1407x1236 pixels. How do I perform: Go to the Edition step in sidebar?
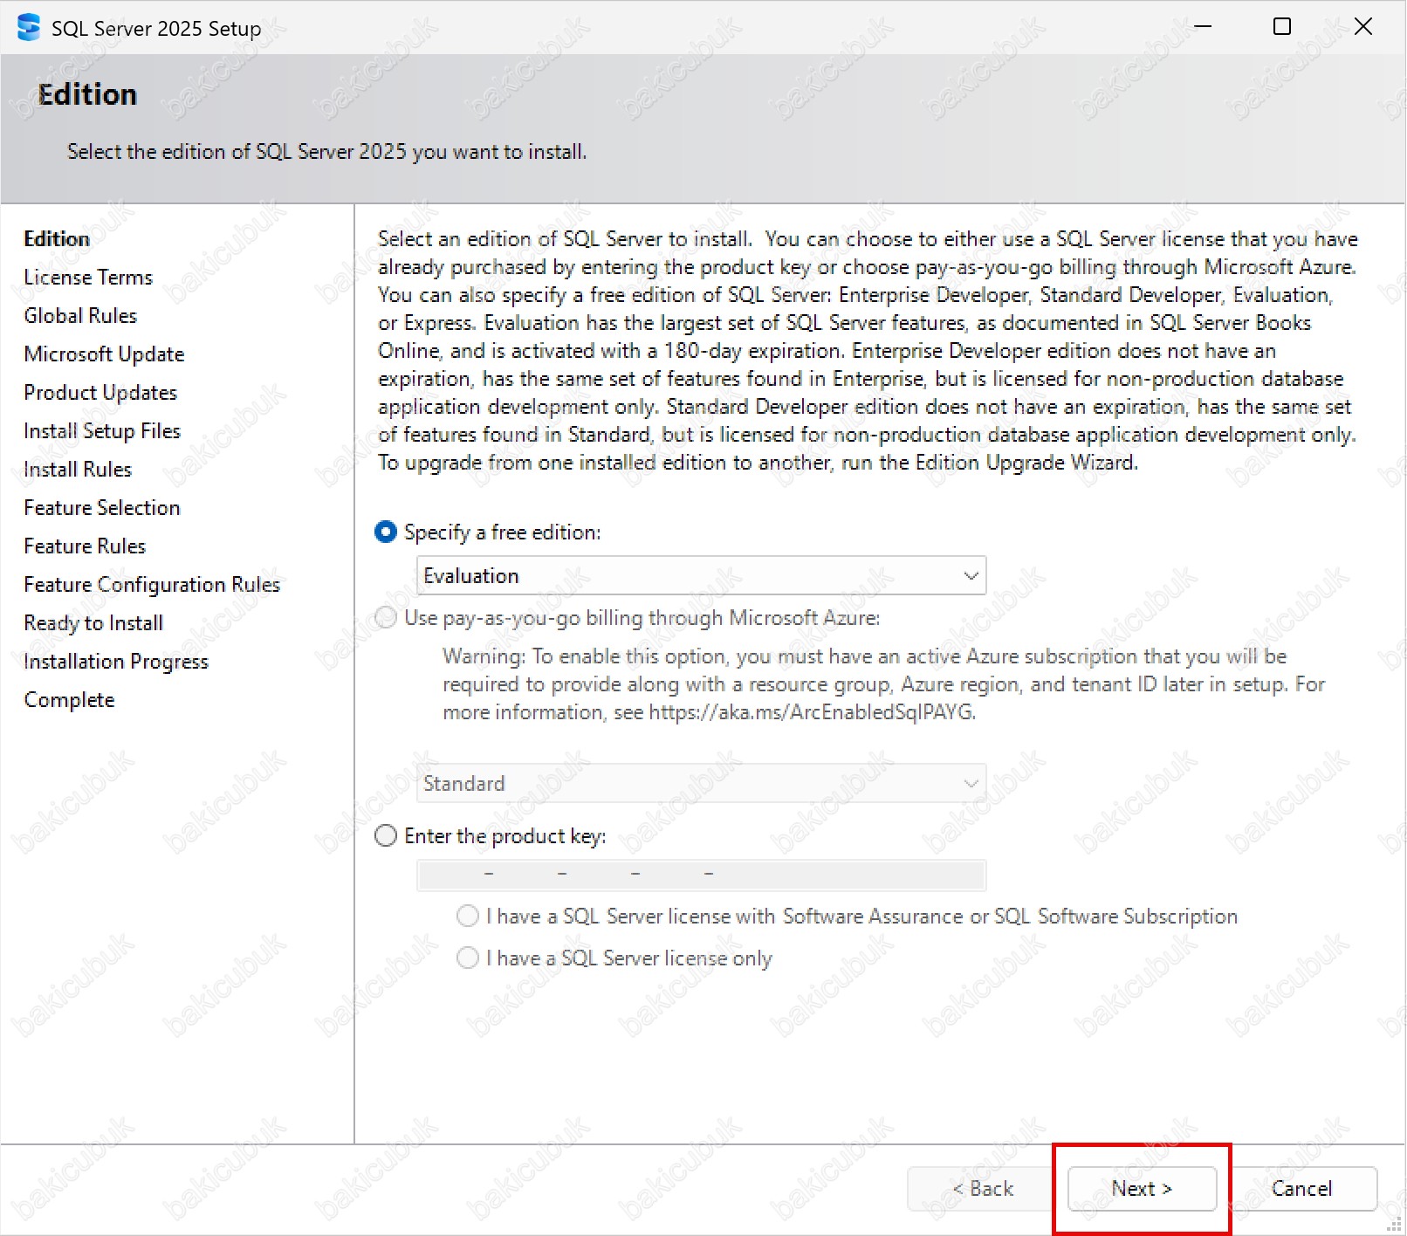(57, 239)
